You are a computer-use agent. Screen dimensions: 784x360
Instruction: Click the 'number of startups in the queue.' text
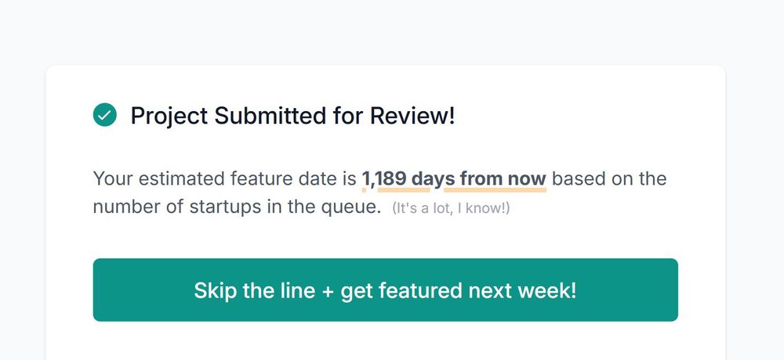[x=237, y=207]
